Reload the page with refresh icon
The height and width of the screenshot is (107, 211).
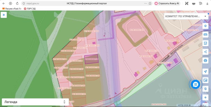click(17, 3)
